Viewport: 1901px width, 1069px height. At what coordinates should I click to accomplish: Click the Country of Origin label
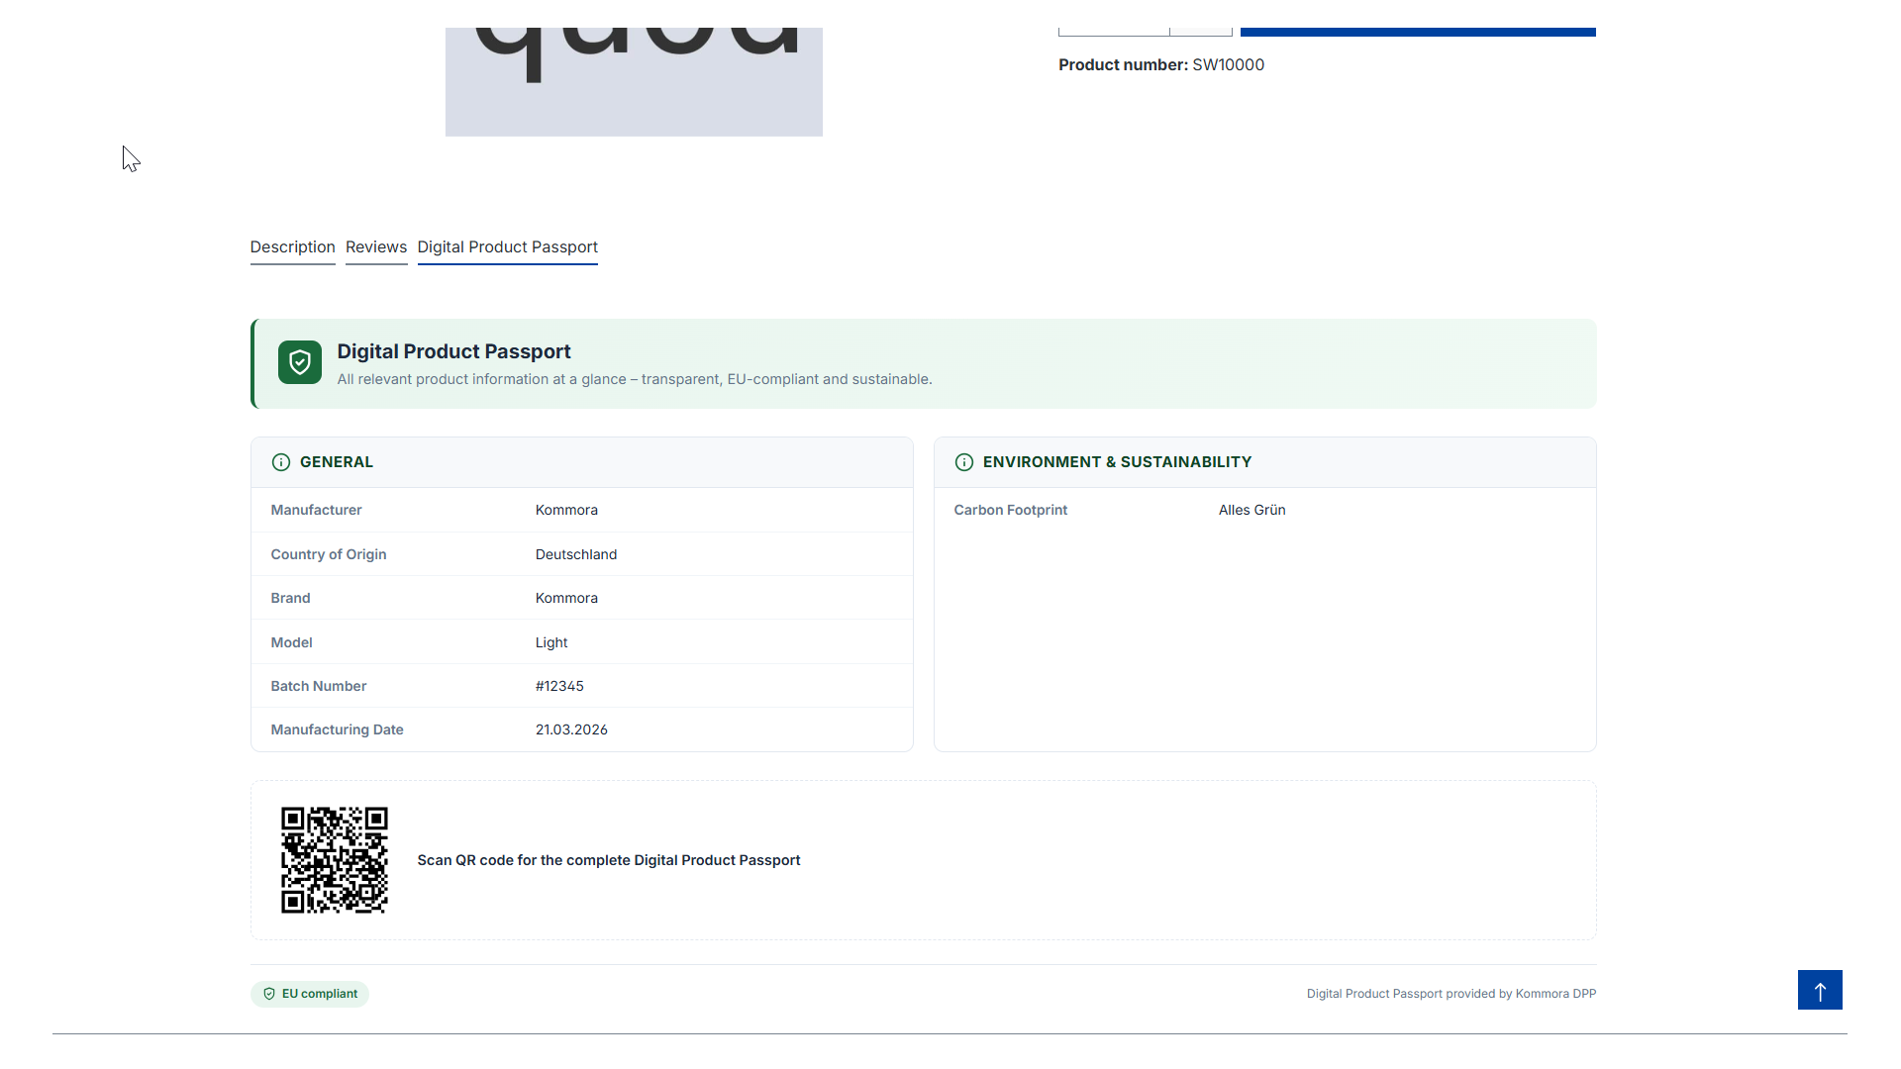click(329, 554)
